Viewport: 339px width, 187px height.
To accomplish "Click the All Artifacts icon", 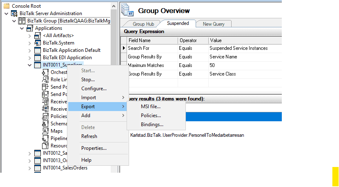I will pyautogui.click(x=38, y=36).
